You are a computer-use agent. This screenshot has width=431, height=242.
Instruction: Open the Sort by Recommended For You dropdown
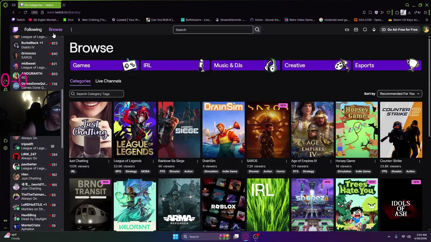coord(400,94)
